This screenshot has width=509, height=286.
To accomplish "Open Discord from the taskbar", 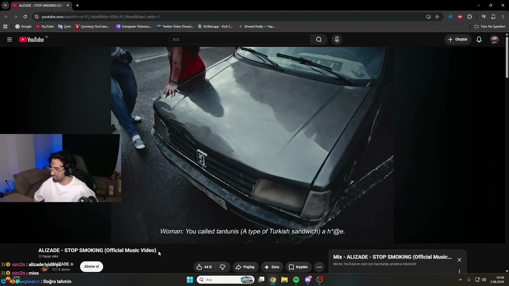I will [x=308, y=280].
